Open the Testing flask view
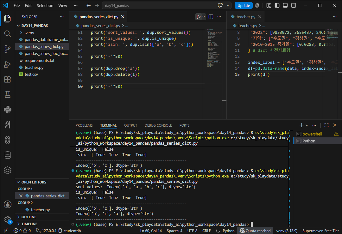Screen dimensions: 342x234 (x=7, y=94)
